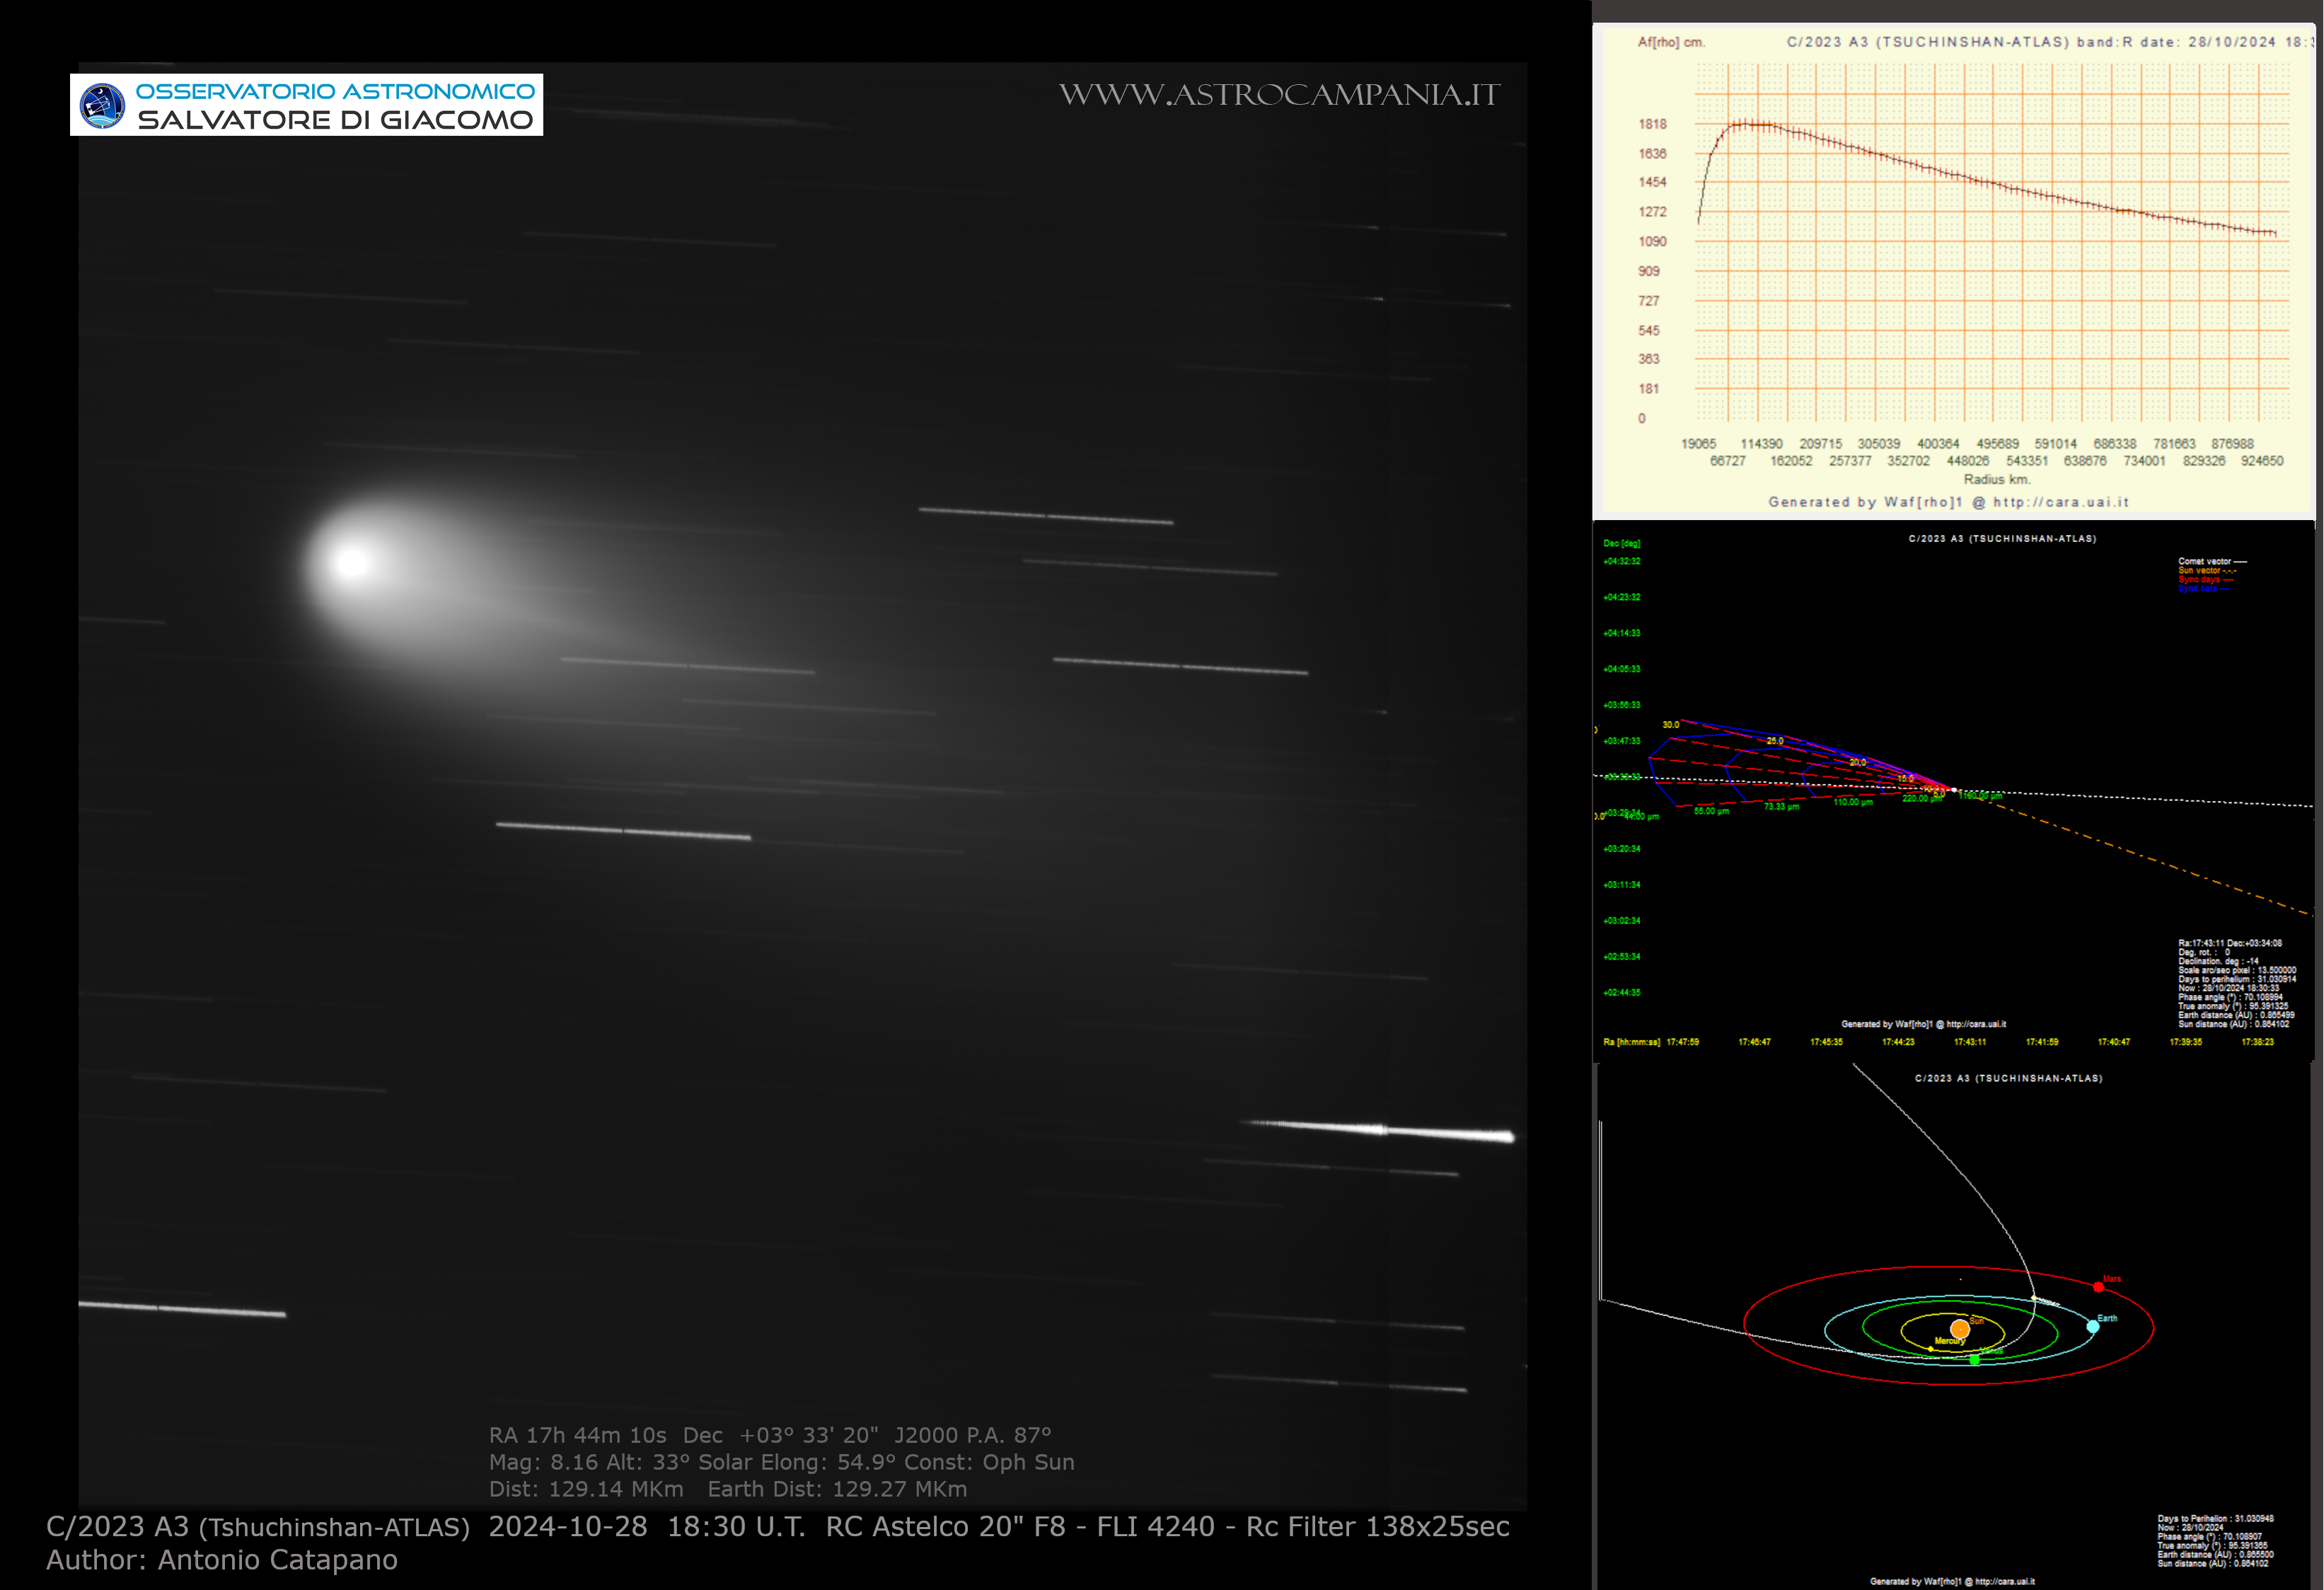The height and width of the screenshot is (1590, 2324).
Task: Click the green Venus marker on orbit
Action: [1974, 1360]
